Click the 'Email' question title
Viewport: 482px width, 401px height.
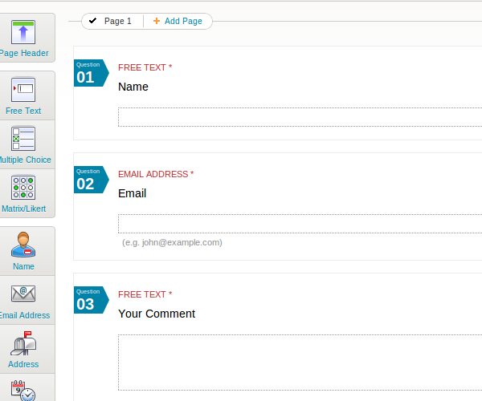[x=133, y=193]
